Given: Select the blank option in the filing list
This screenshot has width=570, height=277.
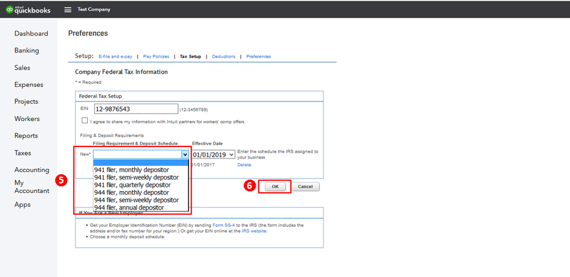Looking at the screenshot, I should [x=141, y=162].
